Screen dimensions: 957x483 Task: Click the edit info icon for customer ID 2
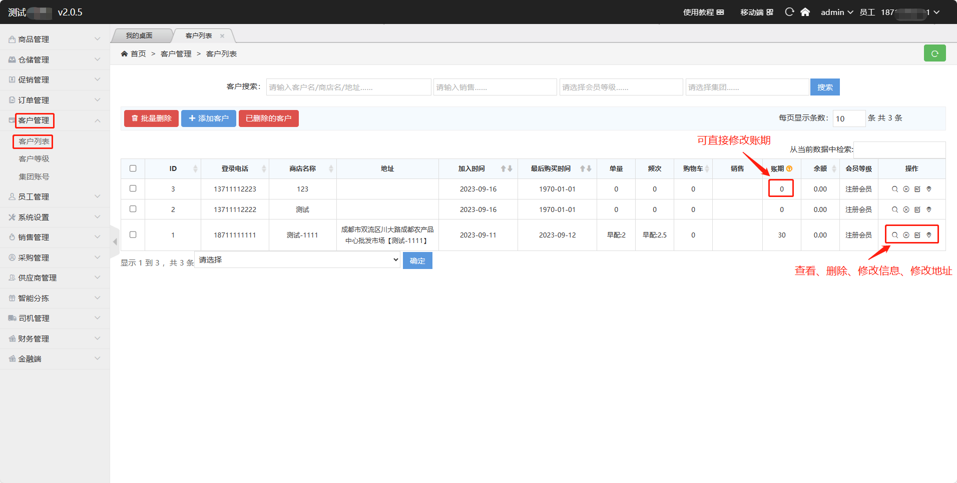pyautogui.click(x=917, y=209)
